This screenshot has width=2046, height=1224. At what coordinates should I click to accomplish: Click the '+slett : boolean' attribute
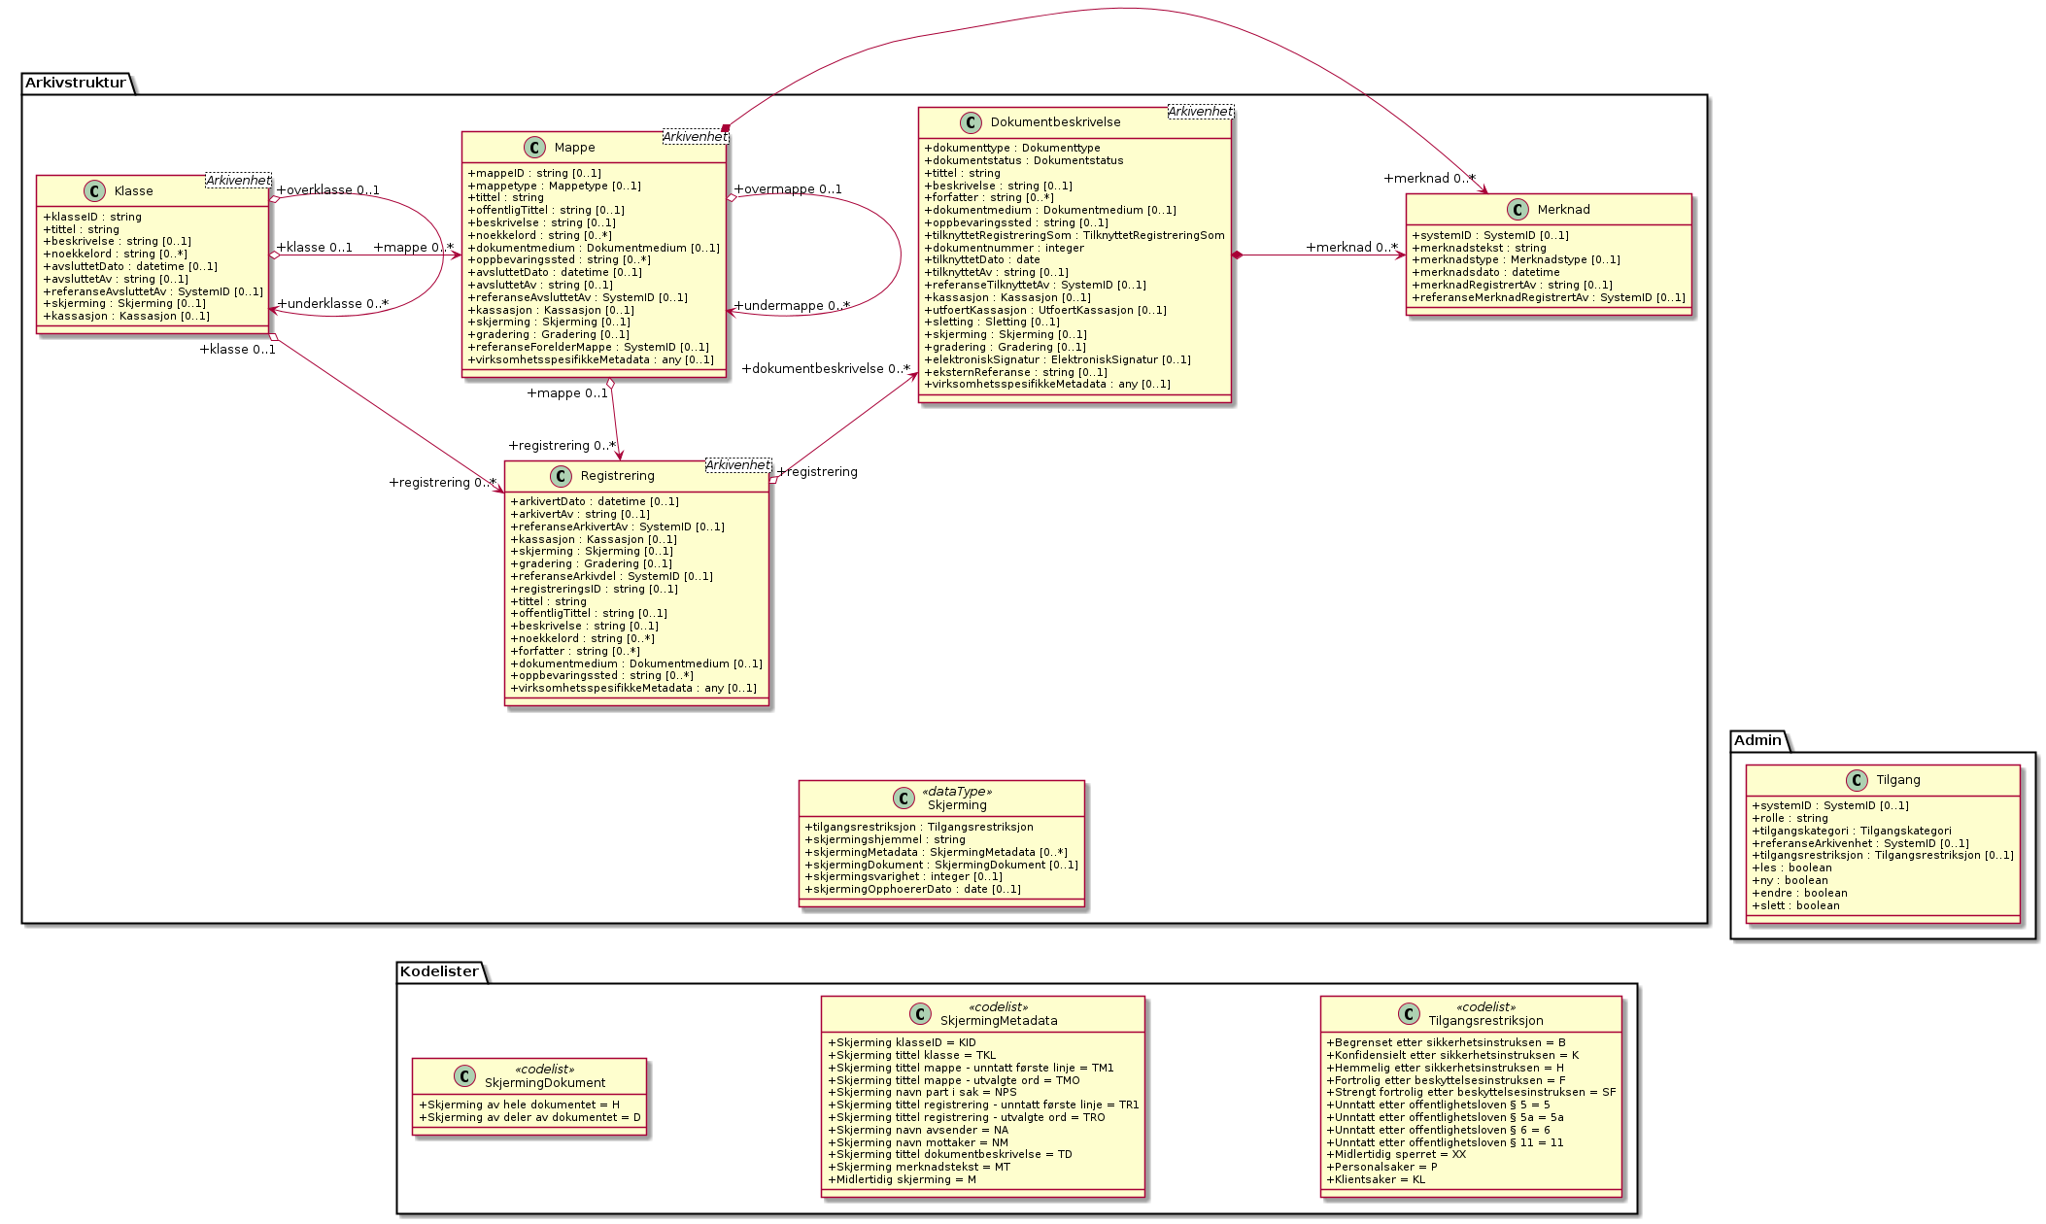[1795, 906]
